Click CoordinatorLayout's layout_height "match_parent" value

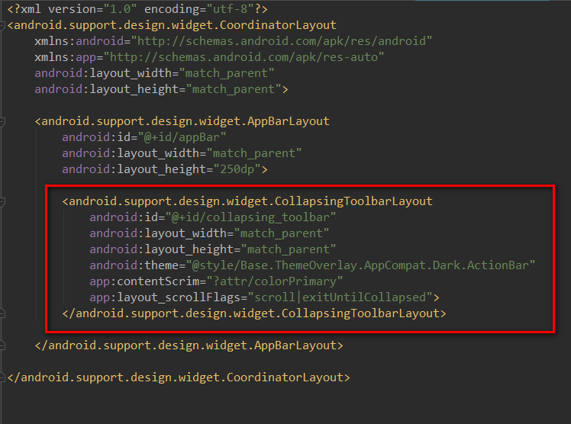pyautogui.click(x=234, y=89)
